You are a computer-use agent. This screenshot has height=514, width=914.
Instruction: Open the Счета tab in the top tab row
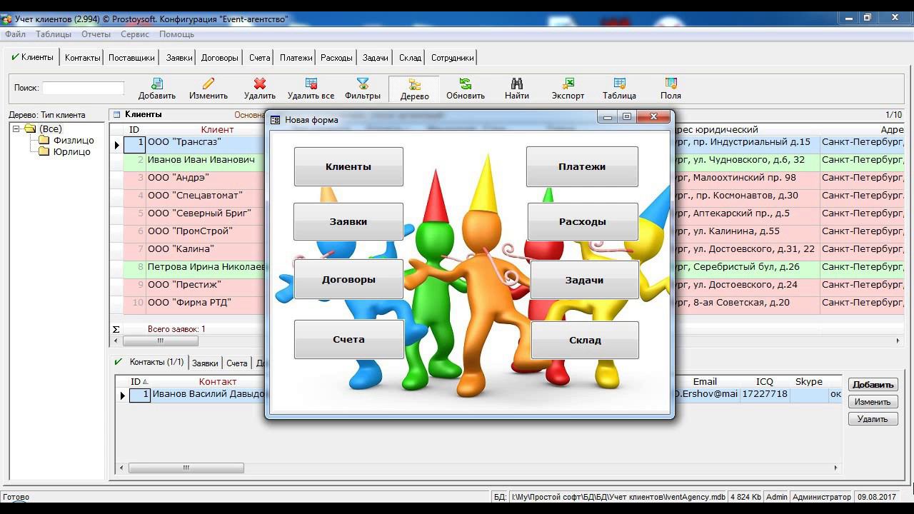click(x=259, y=58)
